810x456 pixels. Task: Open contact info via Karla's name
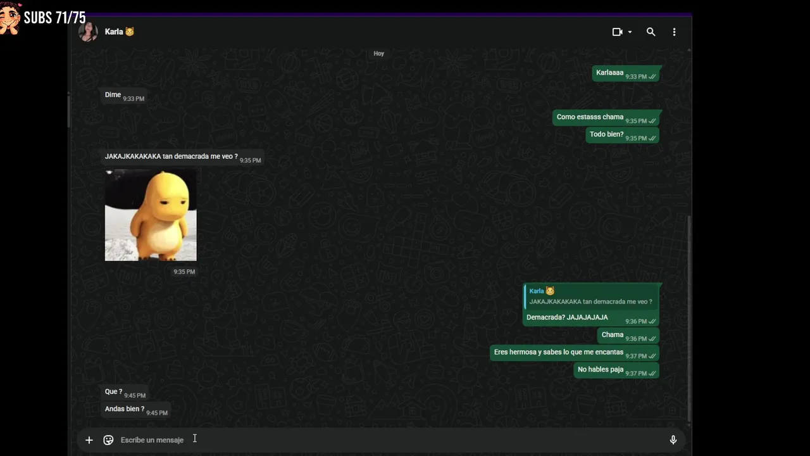coord(120,32)
